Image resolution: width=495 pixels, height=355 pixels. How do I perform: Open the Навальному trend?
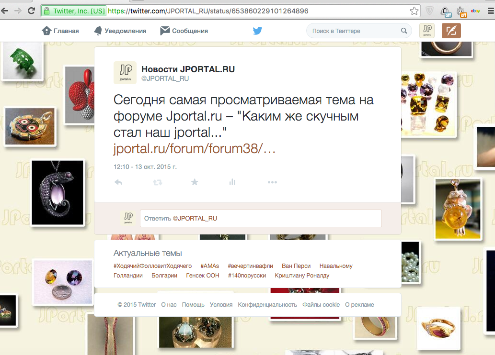click(x=336, y=266)
